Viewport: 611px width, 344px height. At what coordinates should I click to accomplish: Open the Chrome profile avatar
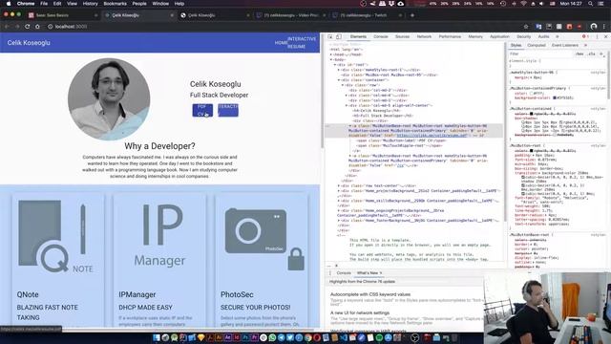(x=594, y=27)
